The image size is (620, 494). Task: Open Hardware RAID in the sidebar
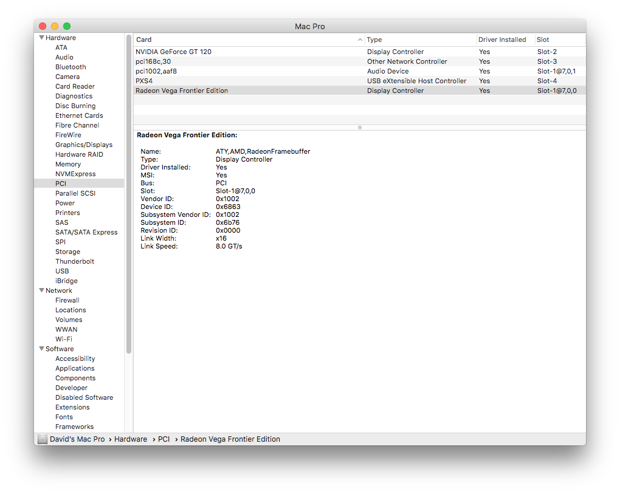79,154
